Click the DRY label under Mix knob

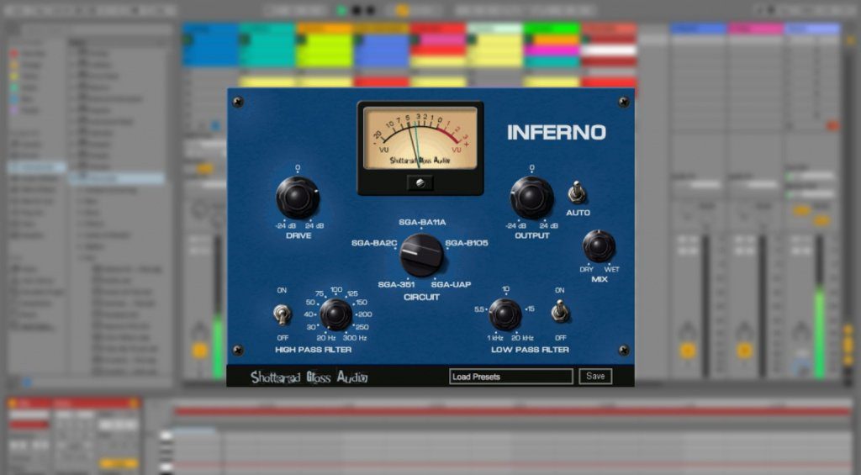(x=586, y=270)
